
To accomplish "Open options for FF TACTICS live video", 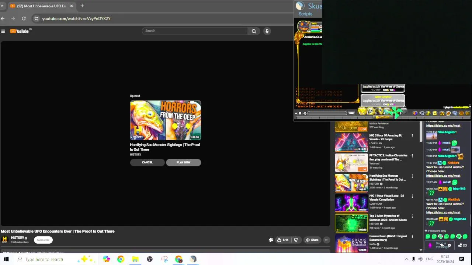I will coord(412,156).
